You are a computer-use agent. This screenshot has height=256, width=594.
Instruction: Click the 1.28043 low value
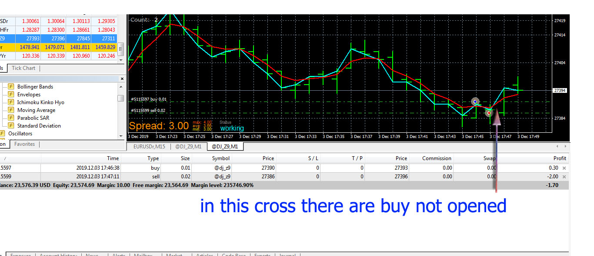click(107, 30)
